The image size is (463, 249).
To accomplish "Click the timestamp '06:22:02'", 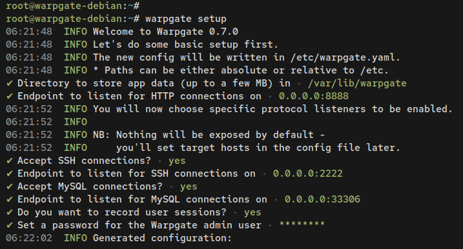I will pos(29,238).
